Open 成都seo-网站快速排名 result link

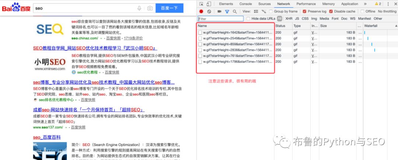tap(89, 110)
